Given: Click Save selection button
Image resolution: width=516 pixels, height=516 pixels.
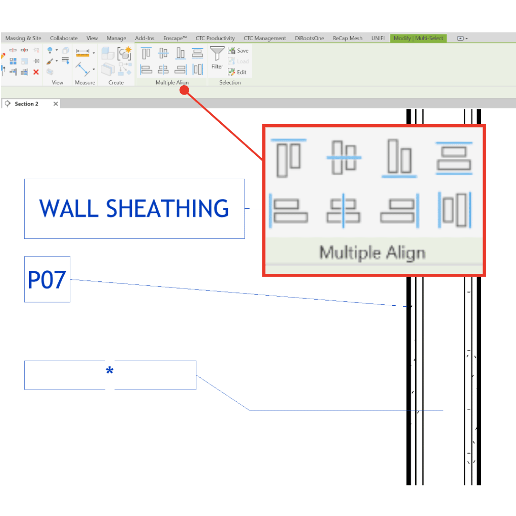Looking at the screenshot, I should 238,51.
